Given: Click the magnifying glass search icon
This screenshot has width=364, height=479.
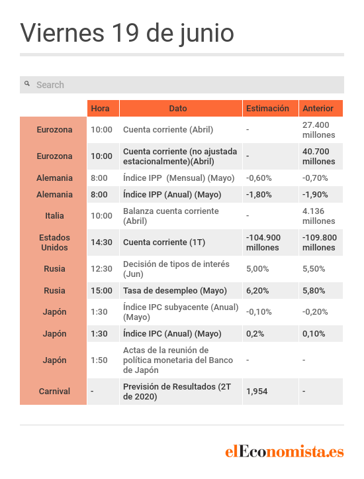Looking at the screenshot, I should pos(27,83).
